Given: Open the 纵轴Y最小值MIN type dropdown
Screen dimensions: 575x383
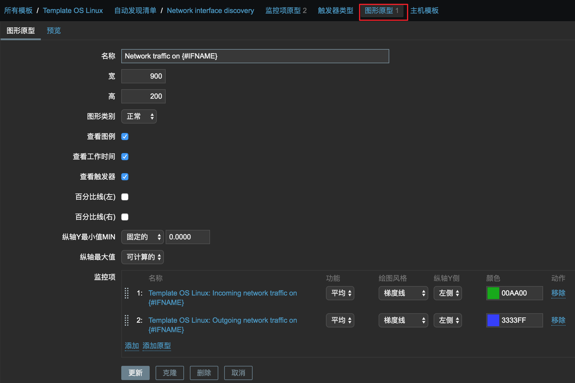Looking at the screenshot, I should click(142, 237).
